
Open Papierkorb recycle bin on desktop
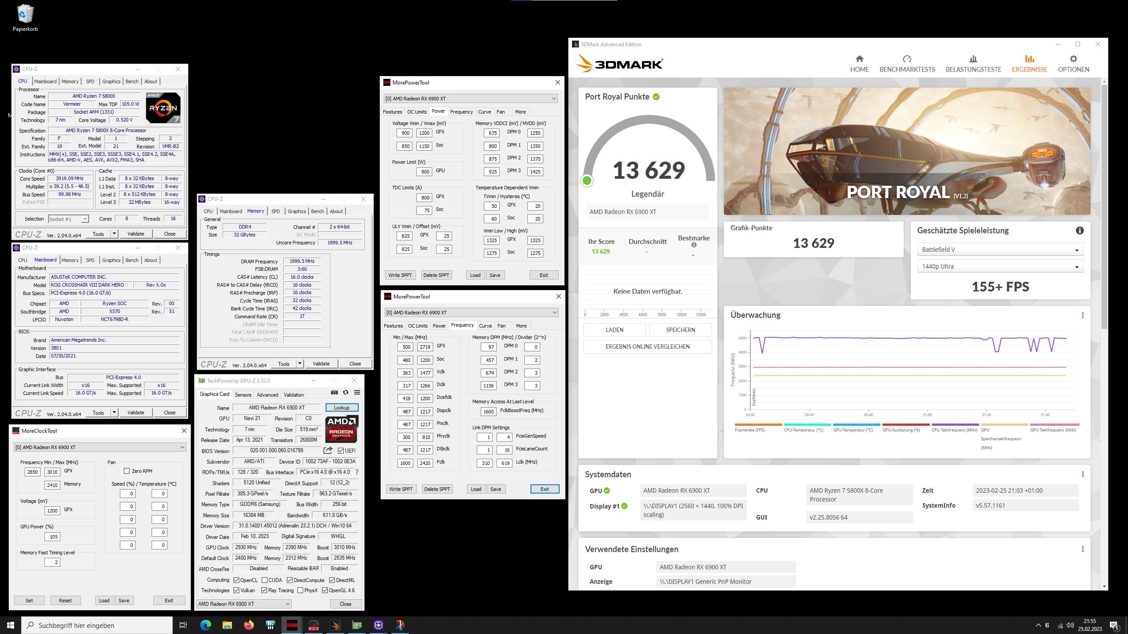coord(25,18)
